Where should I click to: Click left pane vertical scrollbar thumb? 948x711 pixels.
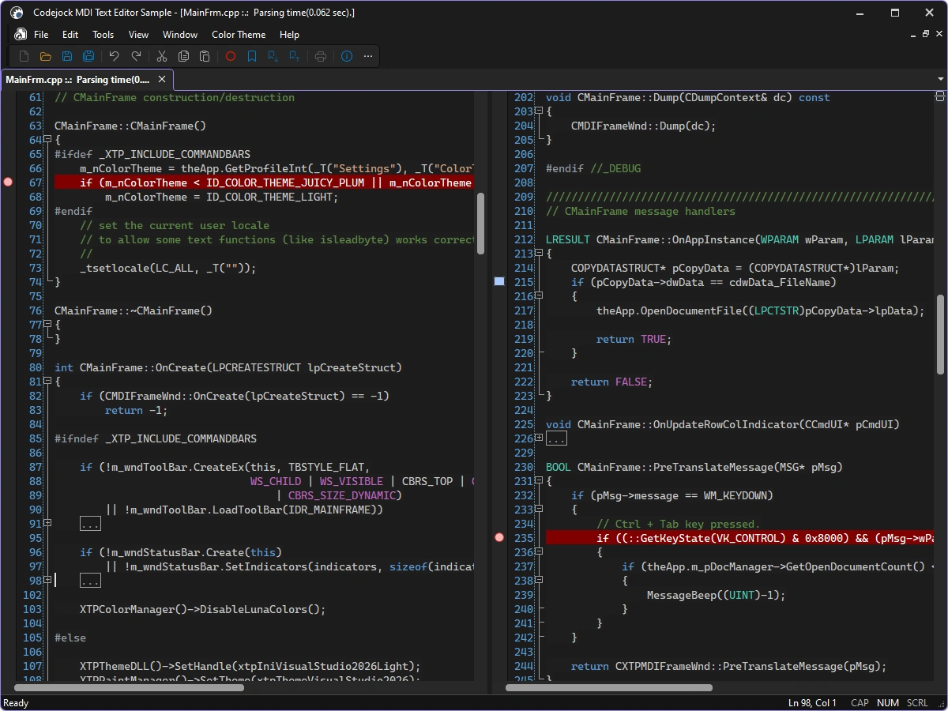pyautogui.click(x=480, y=224)
